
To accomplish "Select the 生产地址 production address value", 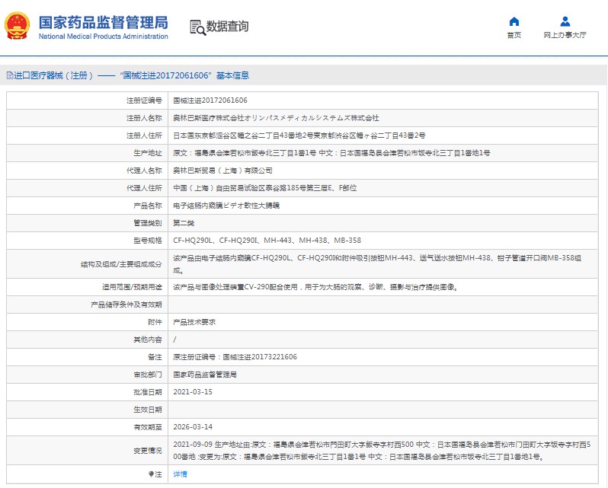I will point(331,153).
